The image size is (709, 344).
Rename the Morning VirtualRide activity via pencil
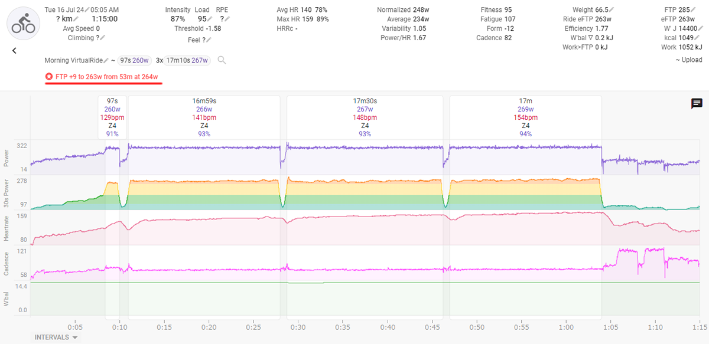coord(107,60)
